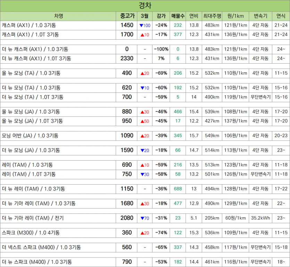The image size is (290, 267).
Task: Select the 3월 column header
Action: 144,16
